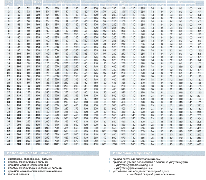206x180 pixels.
Task: Click weight value 263 in row 41
Action: point(200,138)
